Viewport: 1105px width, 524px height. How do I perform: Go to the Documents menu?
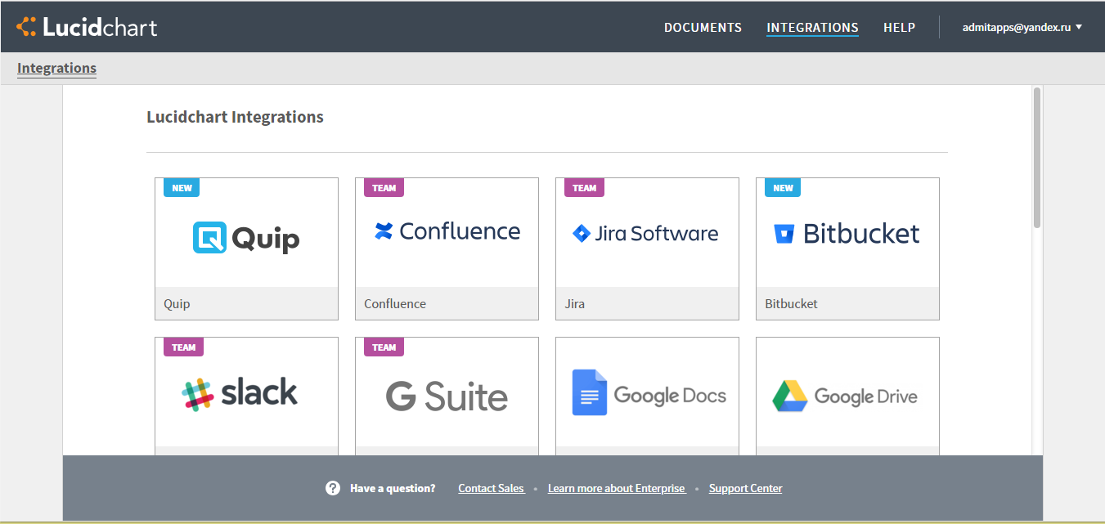[703, 28]
